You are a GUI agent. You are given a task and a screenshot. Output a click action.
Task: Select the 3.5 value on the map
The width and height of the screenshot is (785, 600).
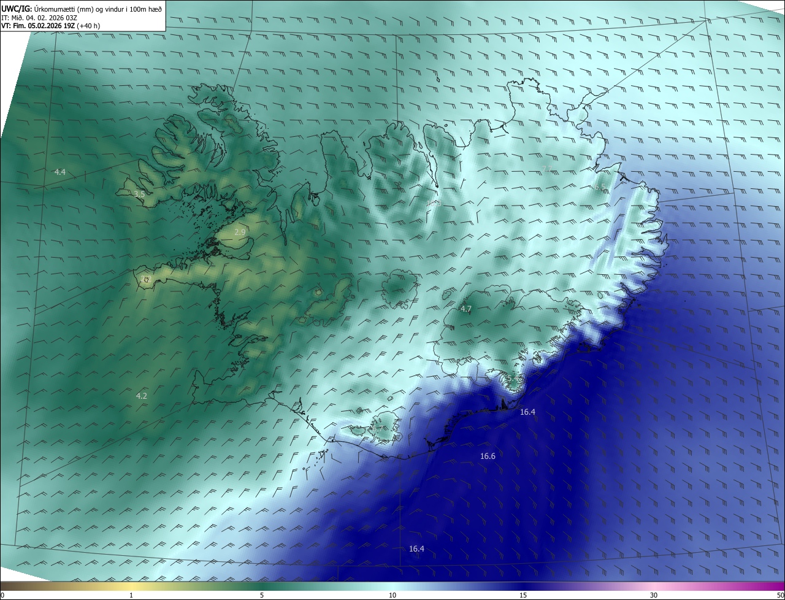[x=139, y=194]
